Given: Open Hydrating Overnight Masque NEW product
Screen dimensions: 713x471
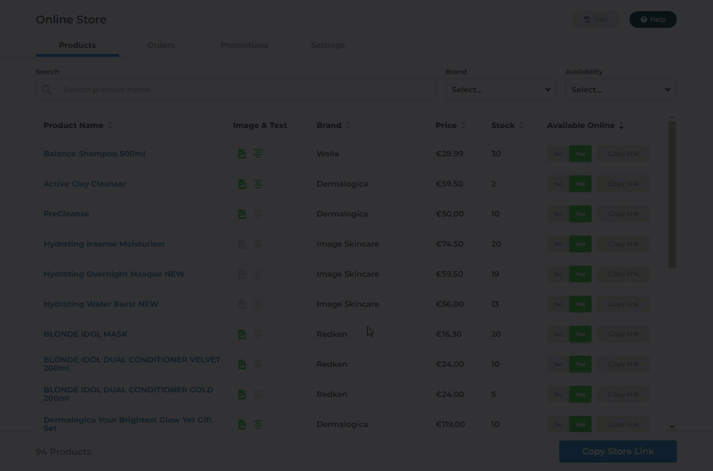Looking at the screenshot, I should [x=114, y=274].
